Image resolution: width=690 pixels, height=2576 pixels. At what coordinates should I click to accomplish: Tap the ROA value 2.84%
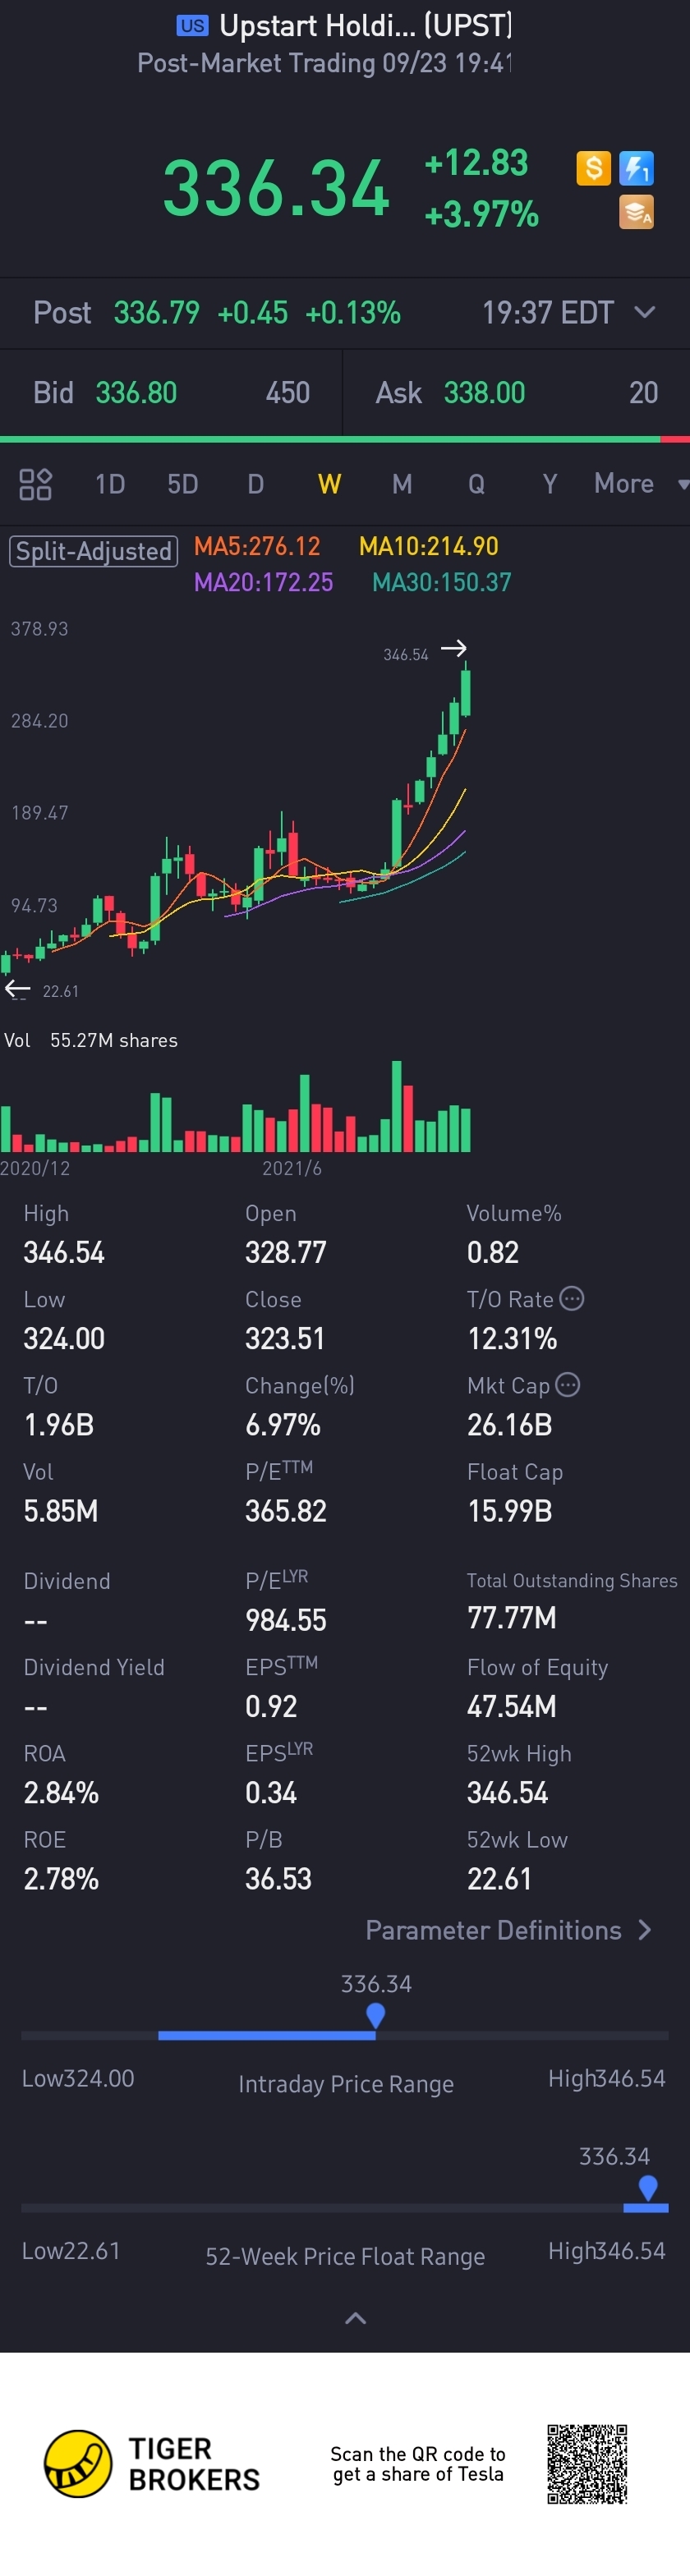61,1792
